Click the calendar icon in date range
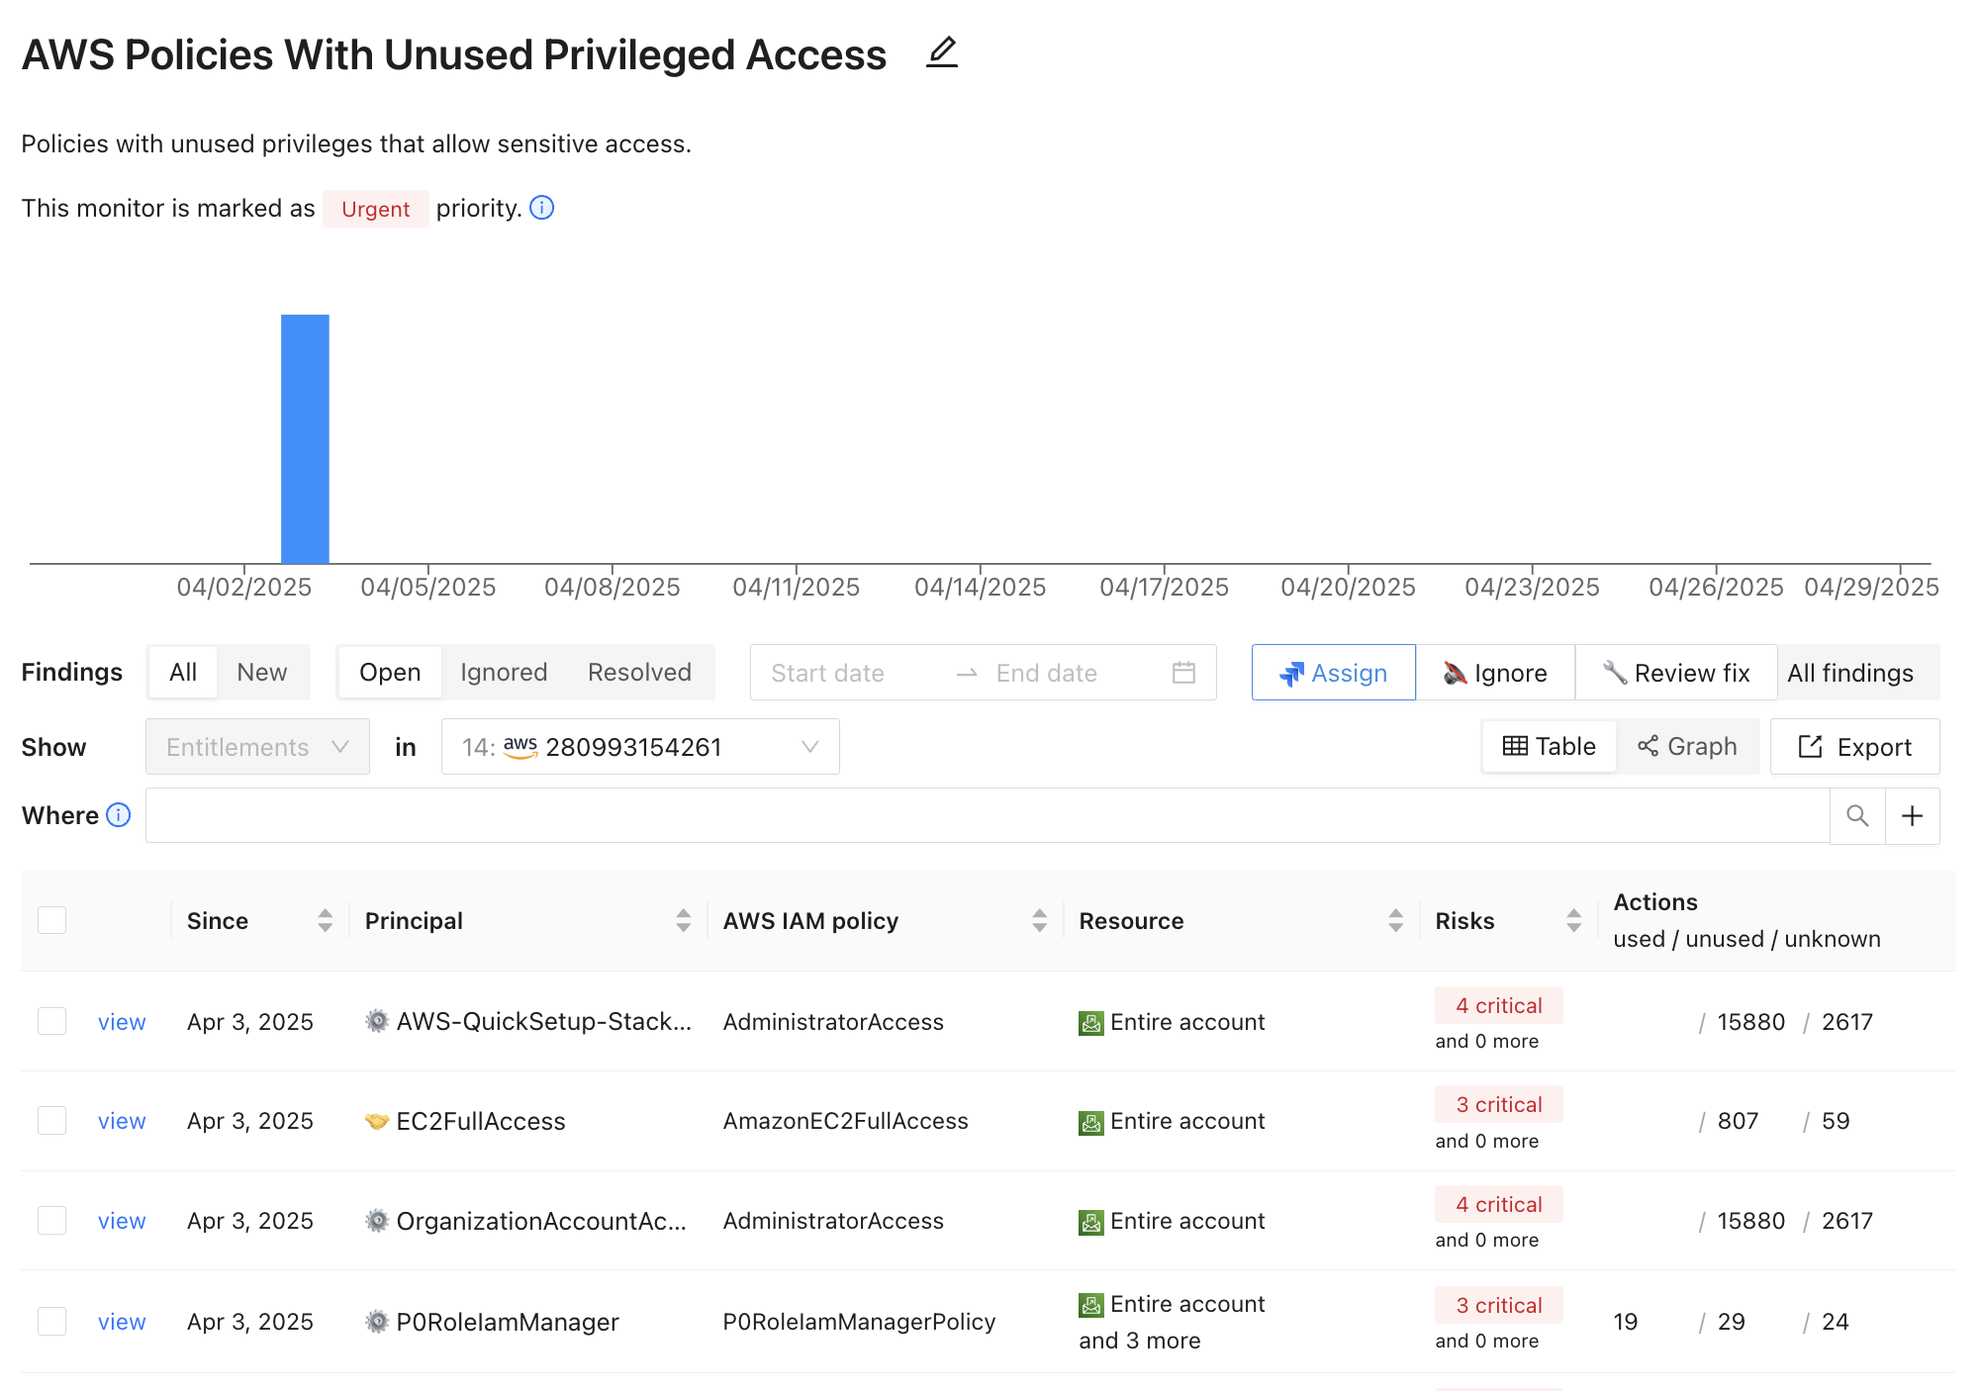Screen dimensions: 1981x1391 click(1183, 673)
